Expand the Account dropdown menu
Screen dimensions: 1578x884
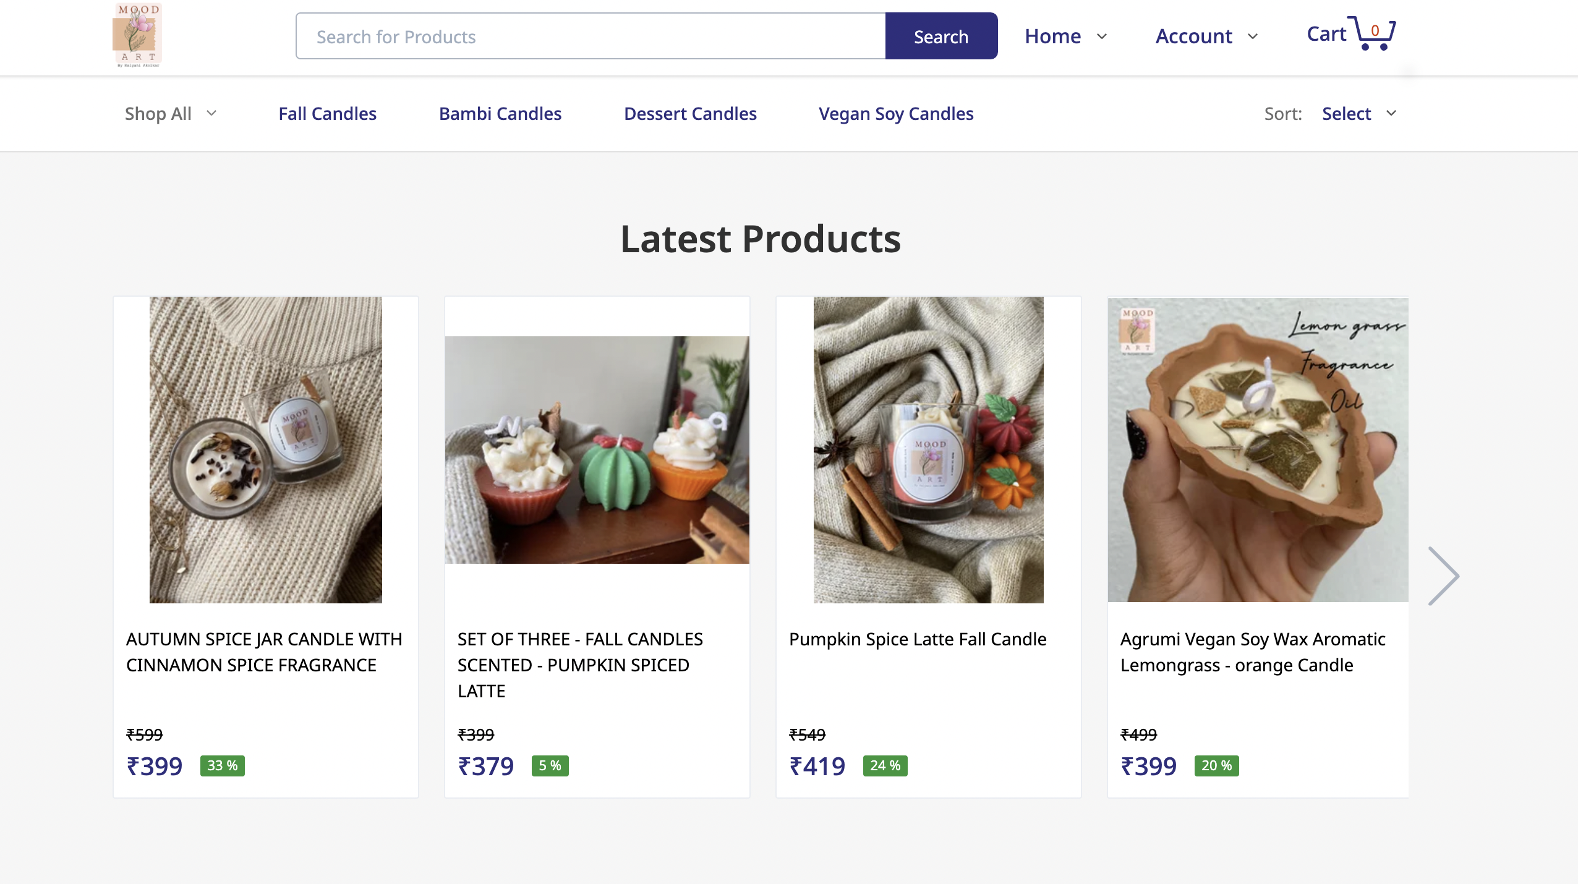(x=1206, y=36)
